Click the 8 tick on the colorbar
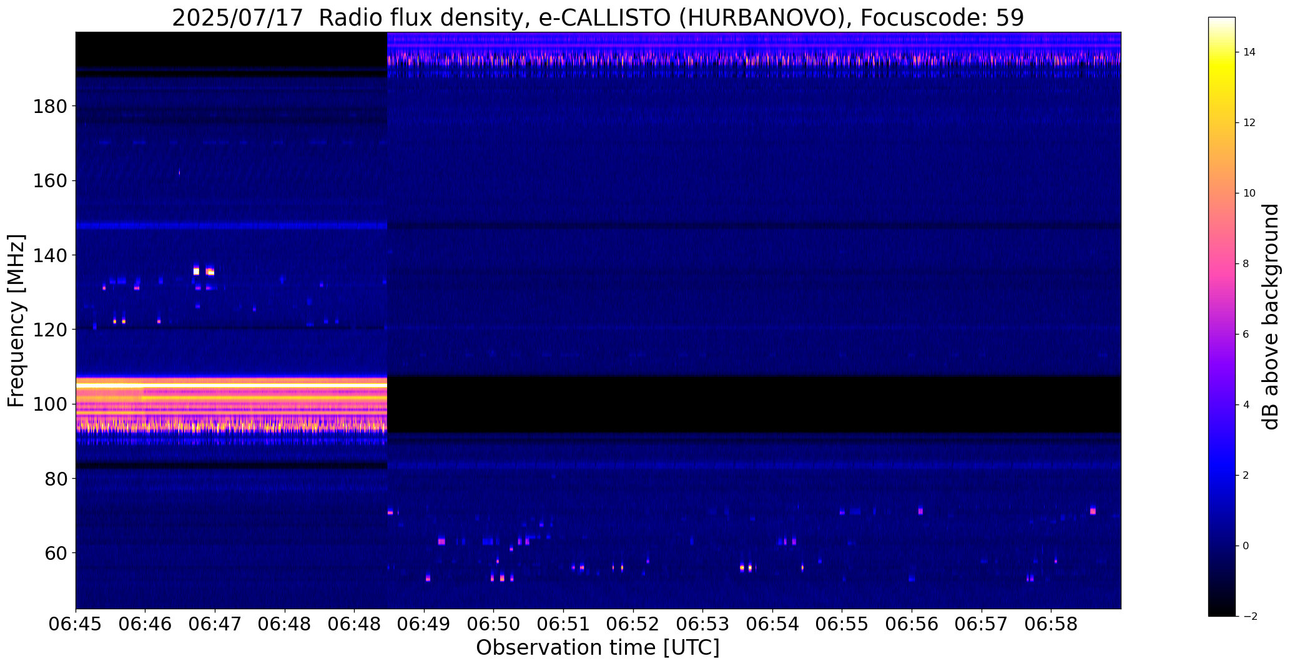This screenshot has height=666, width=1290. tap(1246, 264)
